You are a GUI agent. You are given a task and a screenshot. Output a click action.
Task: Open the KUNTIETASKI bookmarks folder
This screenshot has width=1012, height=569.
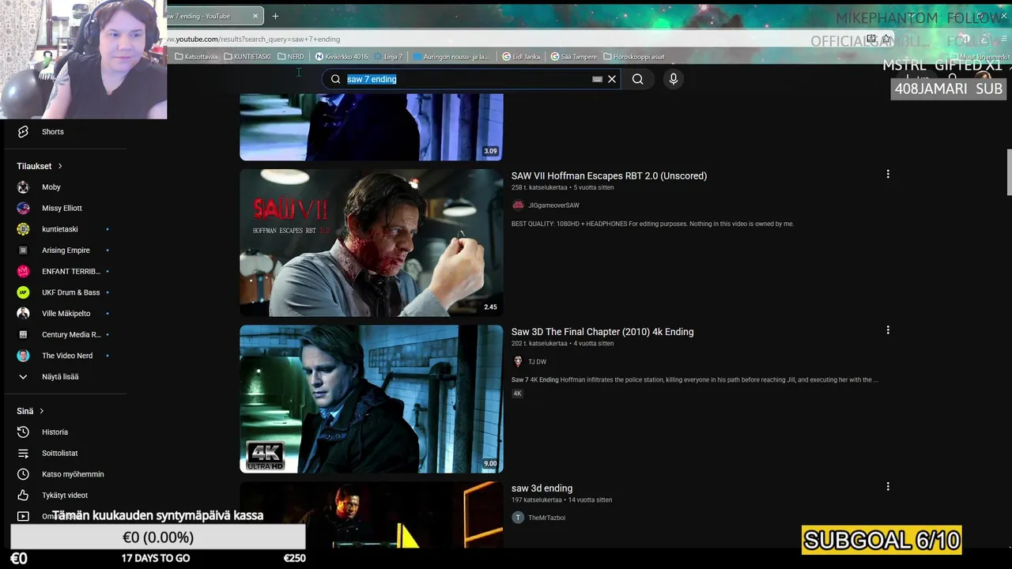click(x=247, y=57)
